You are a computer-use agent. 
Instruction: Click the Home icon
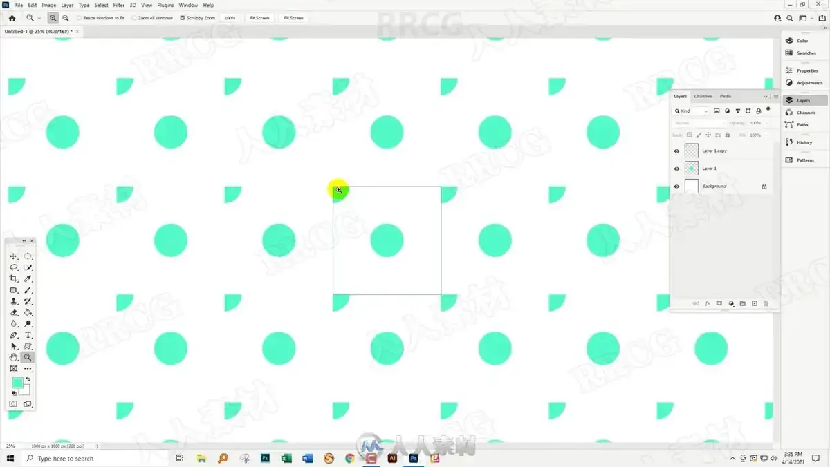tap(12, 18)
